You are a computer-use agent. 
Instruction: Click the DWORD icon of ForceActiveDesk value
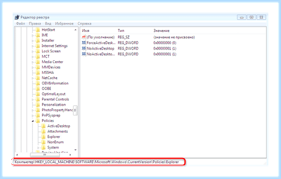click(84, 43)
